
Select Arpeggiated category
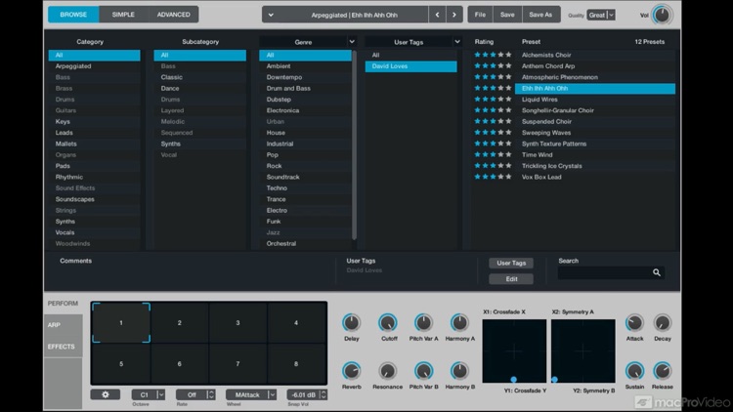(x=94, y=66)
